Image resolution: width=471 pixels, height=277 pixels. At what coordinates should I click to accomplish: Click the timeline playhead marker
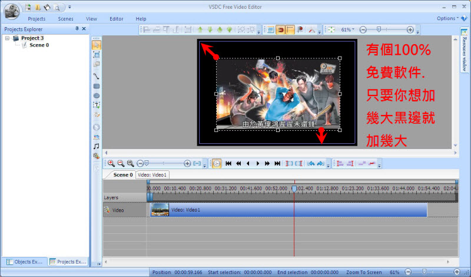[294, 189]
